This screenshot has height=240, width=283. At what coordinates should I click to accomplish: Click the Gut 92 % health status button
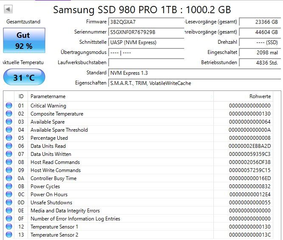click(24, 40)
